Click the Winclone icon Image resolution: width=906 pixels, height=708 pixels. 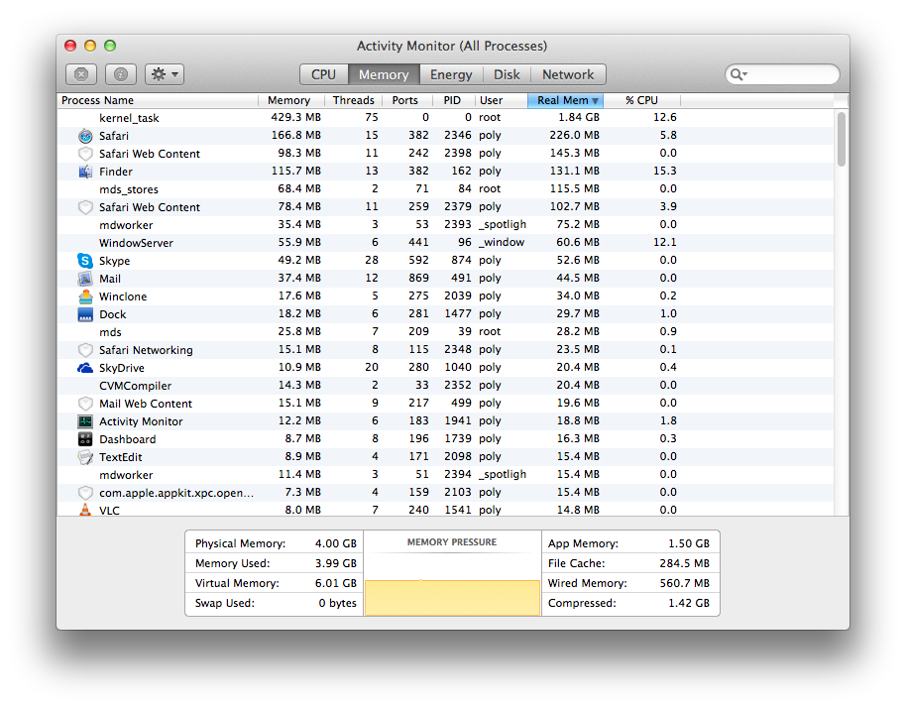(85, 296)
